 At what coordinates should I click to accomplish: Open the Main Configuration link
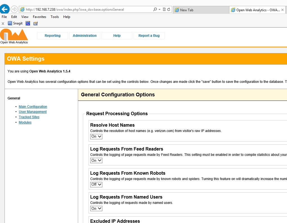pos(33,107)
